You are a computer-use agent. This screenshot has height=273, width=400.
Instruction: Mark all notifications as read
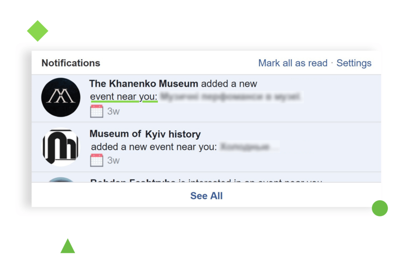tap(292, 63)
